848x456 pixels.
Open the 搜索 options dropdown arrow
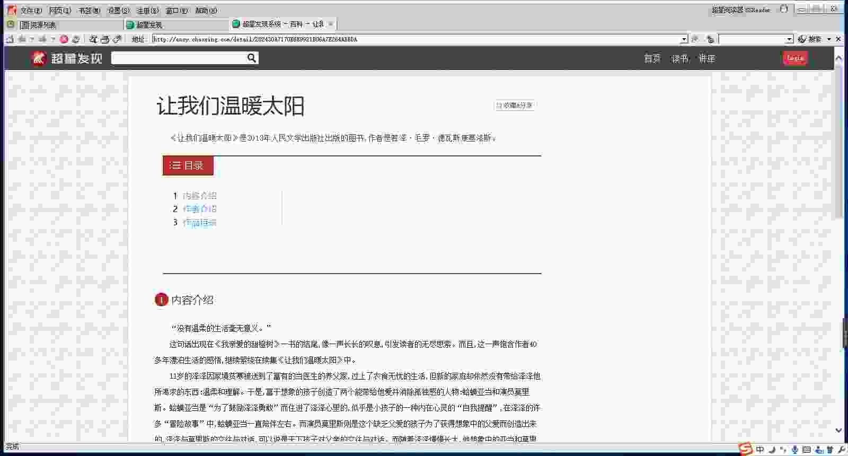point(829,39)
